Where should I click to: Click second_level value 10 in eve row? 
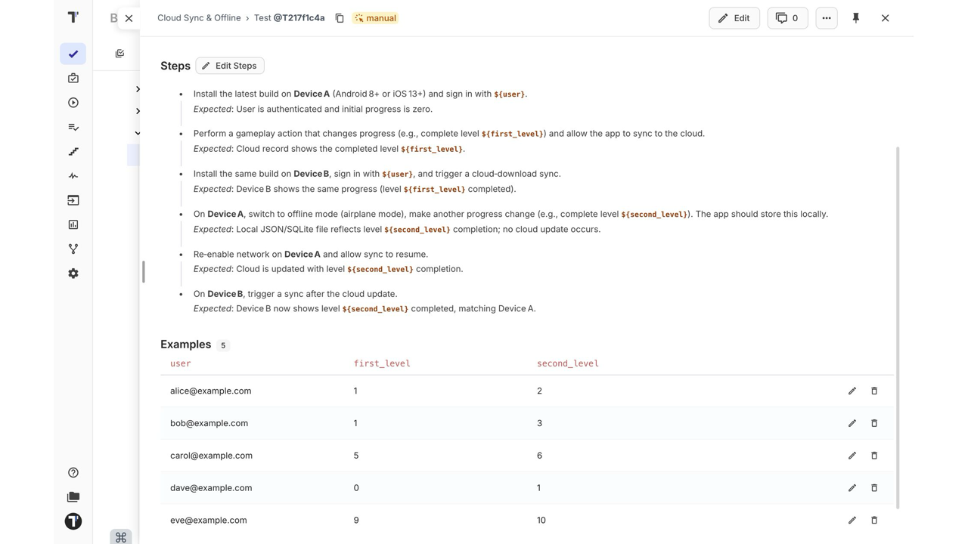(541, 521)
